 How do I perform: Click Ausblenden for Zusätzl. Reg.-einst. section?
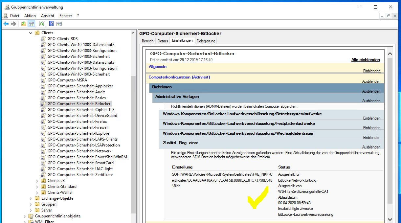(x=371, y=147)
